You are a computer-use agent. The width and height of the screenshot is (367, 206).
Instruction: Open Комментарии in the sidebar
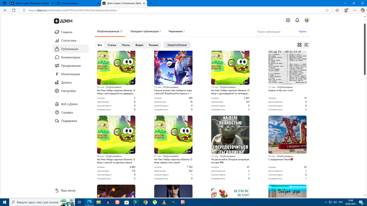(71, 57)
